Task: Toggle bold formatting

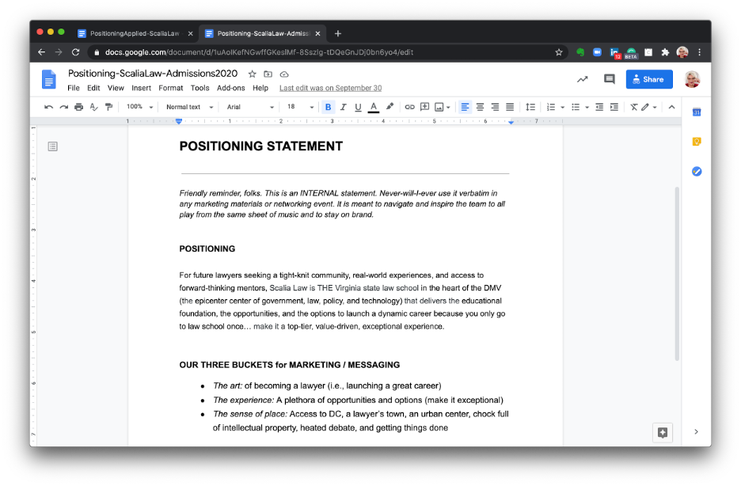Action: tap(328, 107)
